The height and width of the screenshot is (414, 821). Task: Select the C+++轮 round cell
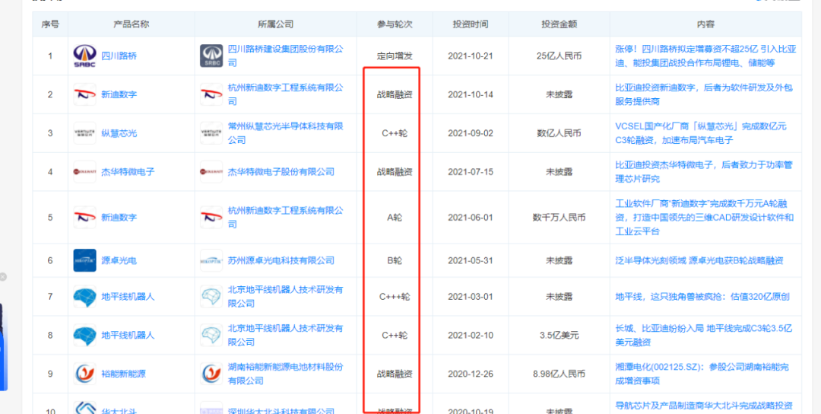pyautogui.click(x=395, y=297)
